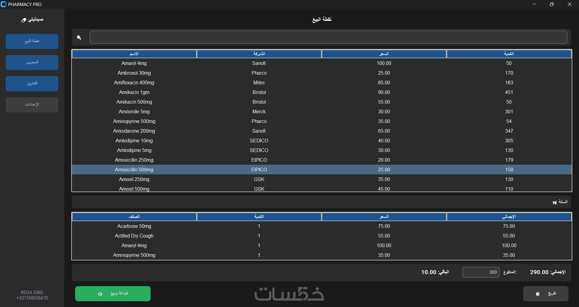
Task: Pick Amiodarone 200mg row
Action: (322, 131)
